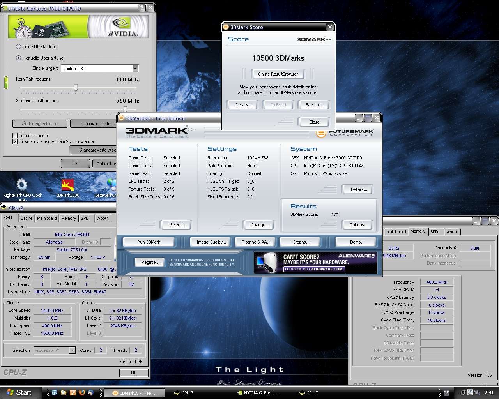Click the volume speaker tray icon
Viewport: 499px width, 399px height.
(476, 392)
